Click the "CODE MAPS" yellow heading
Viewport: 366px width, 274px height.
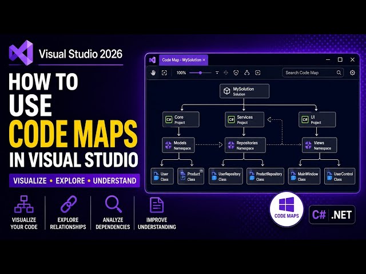tap(73, 134)
